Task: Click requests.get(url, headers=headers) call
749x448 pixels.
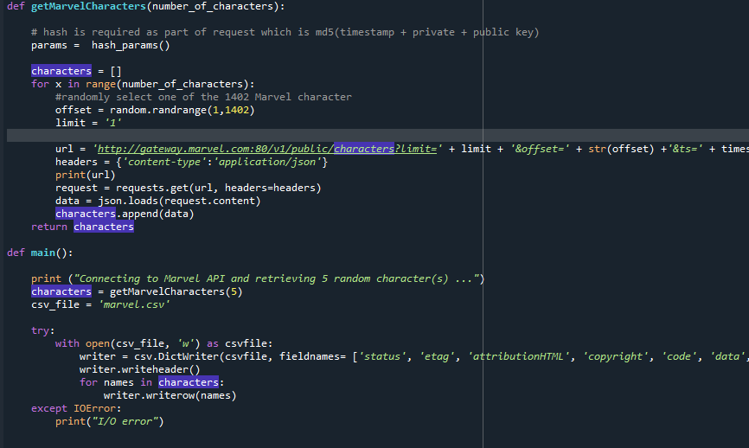Action: [x=218, y=188]
